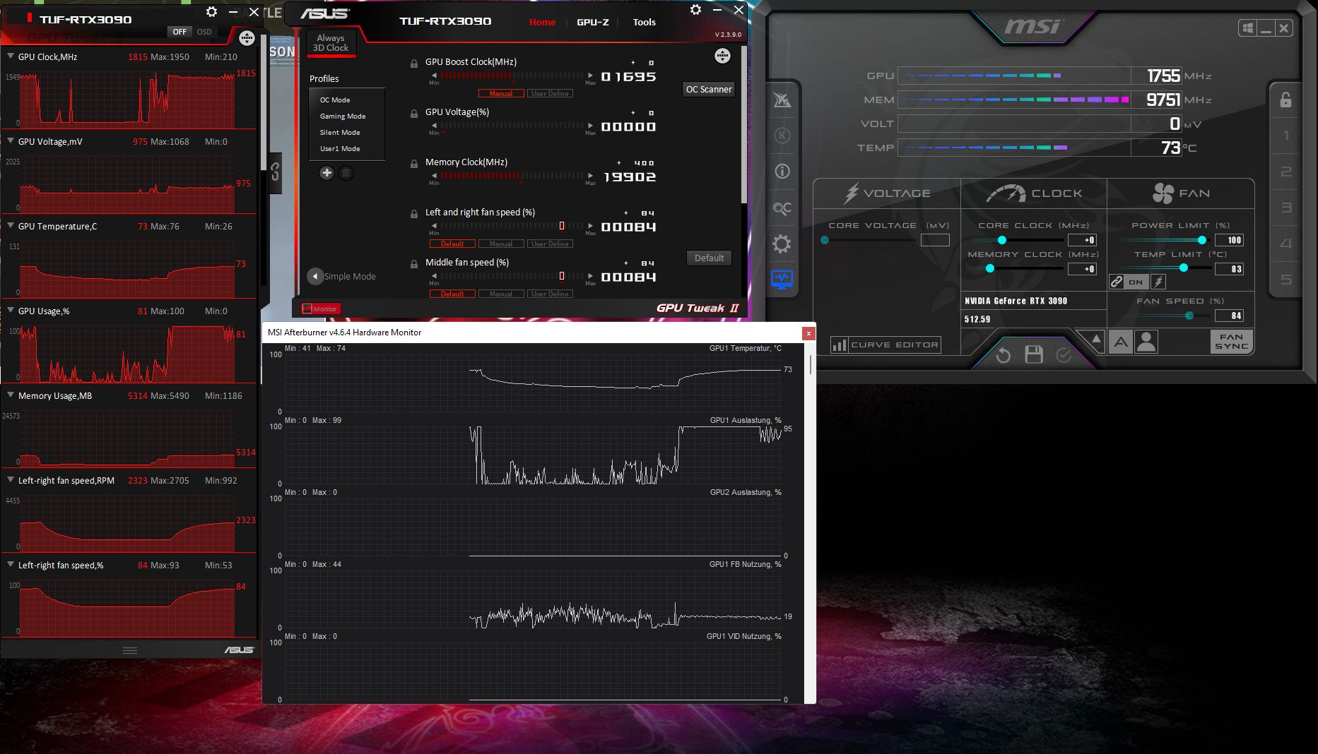Viewport: 1318px width, 754px height.
Task: Open the GPU-Z tab
Action: pyautogui.click(x=592, y=22)
